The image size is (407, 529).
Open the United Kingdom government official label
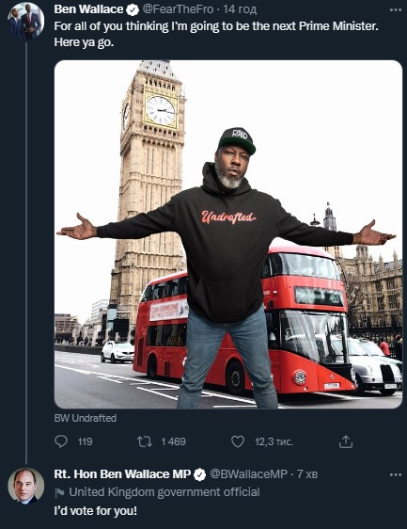(x=164, y=492)
